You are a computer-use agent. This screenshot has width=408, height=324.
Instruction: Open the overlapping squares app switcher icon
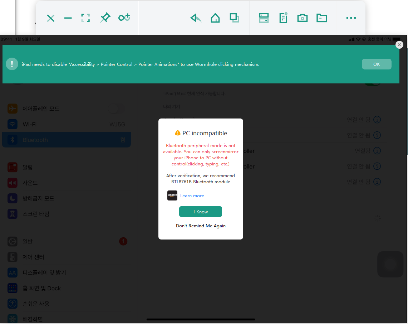pos(235,18)
